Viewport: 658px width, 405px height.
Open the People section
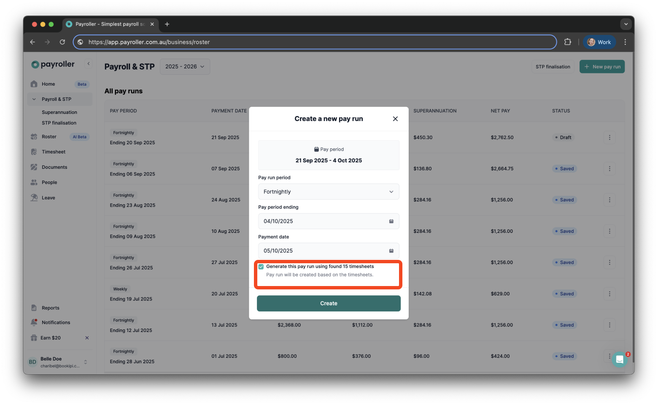[x=49, y=182]
